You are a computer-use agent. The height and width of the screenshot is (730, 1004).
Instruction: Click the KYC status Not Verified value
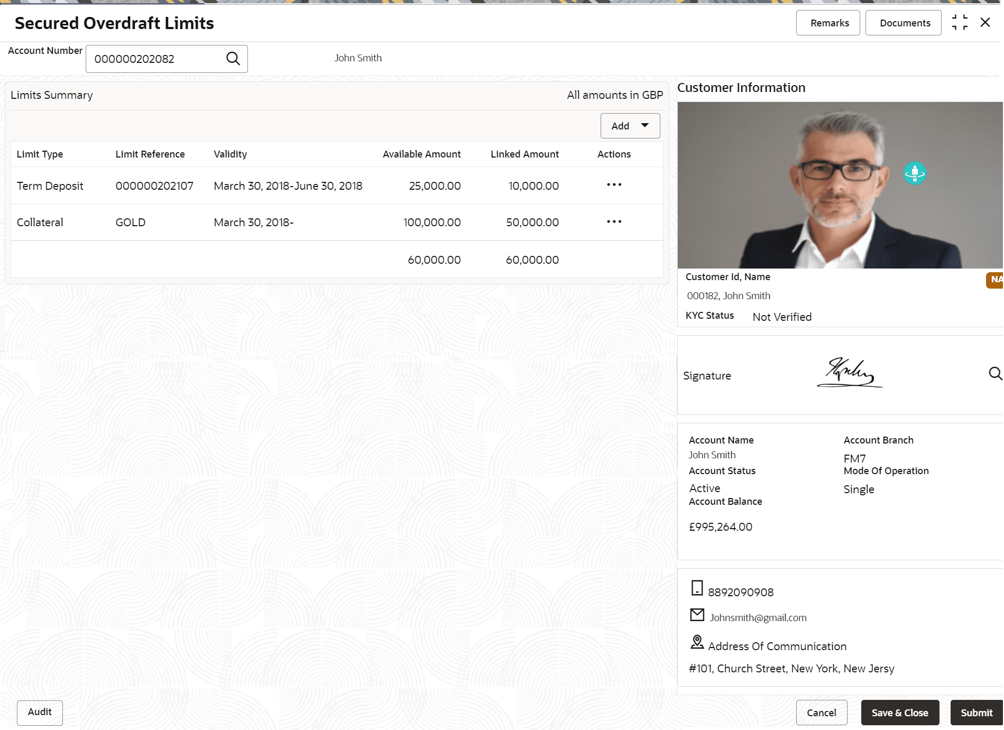(782, 317)
